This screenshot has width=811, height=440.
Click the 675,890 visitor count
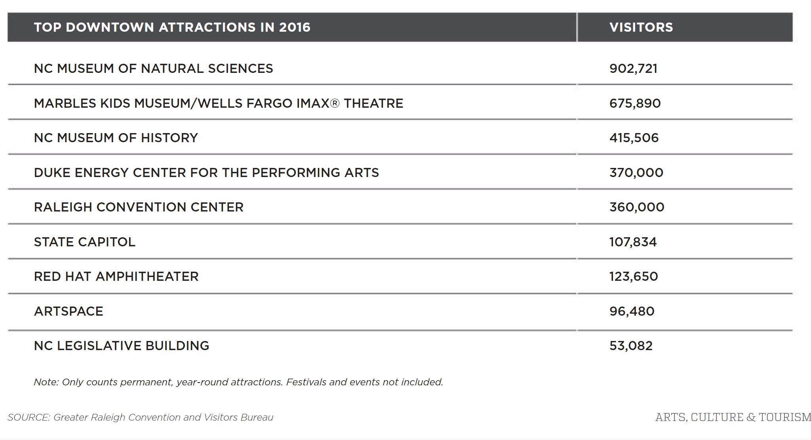(x=635, y=103)
